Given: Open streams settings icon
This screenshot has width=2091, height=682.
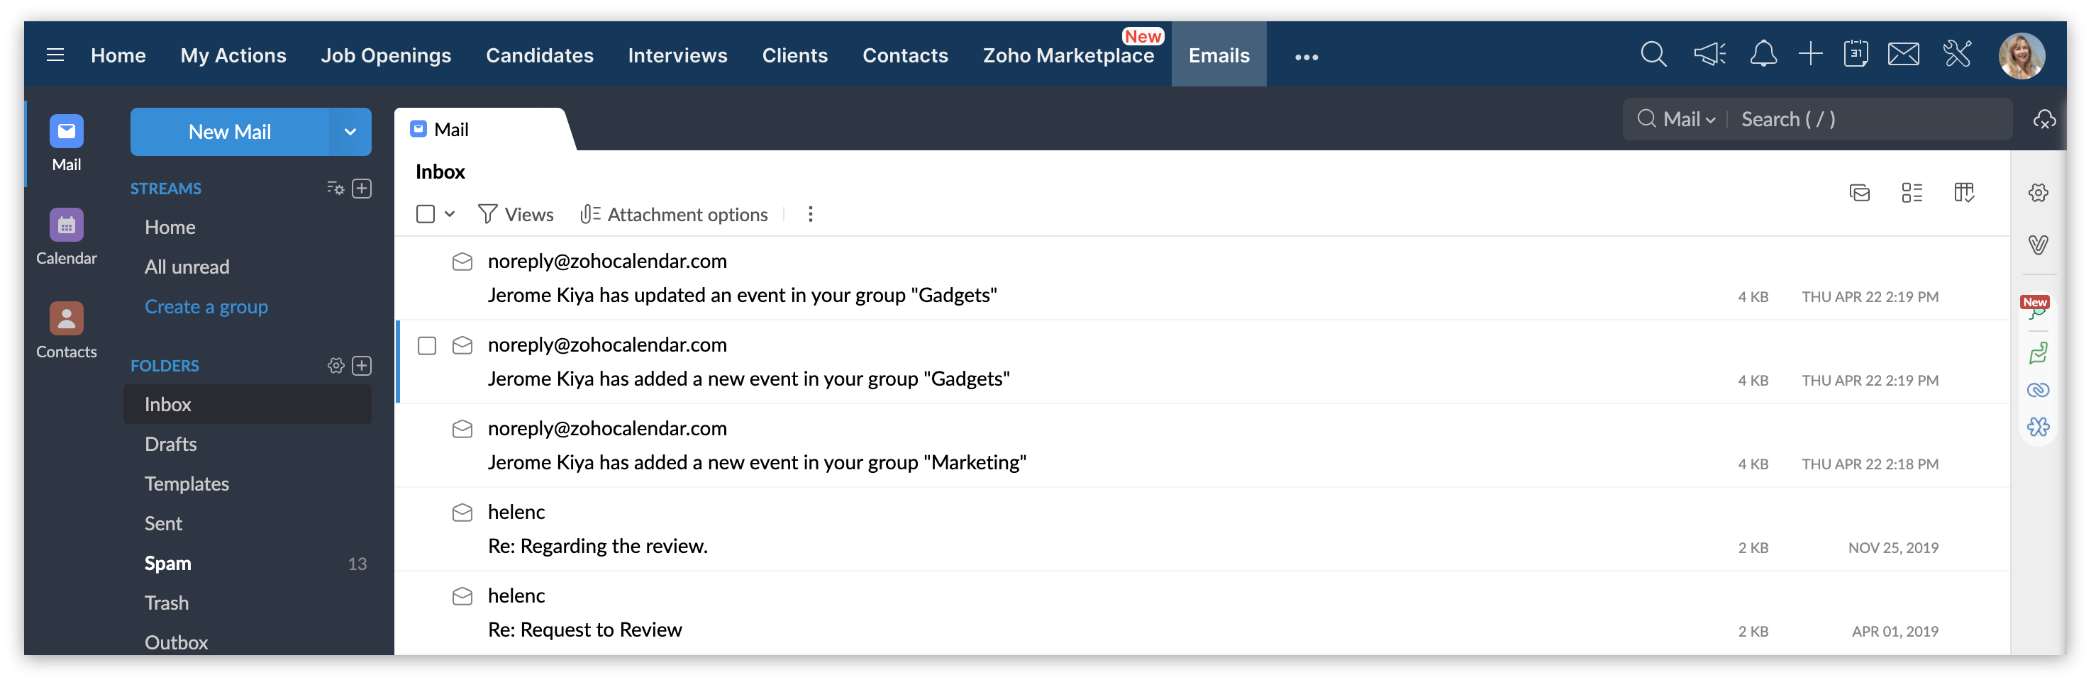Looking at the screenshot, I should [x=335, y=188].
